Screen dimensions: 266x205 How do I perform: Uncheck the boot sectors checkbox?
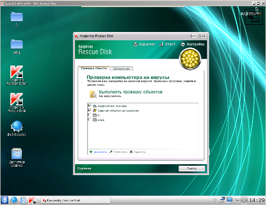coord(90,106)
